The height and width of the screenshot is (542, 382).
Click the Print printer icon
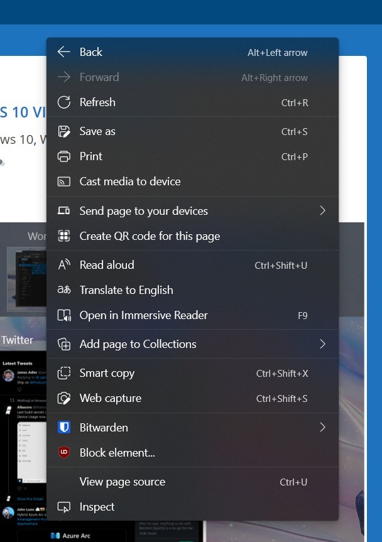(63, 156)
